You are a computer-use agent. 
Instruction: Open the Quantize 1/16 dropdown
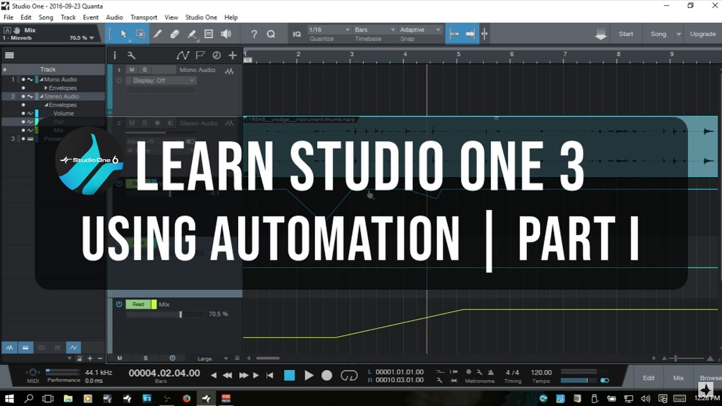pyautogui.click(x=330, y=29)
